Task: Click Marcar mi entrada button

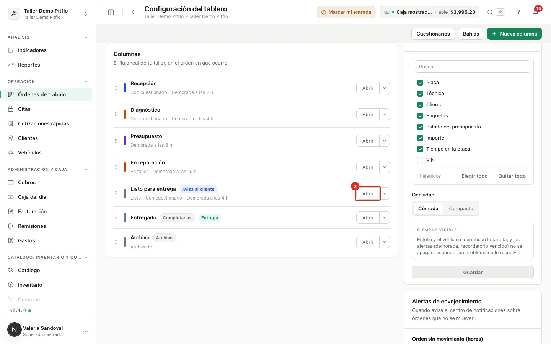Action: coord(346,12)
